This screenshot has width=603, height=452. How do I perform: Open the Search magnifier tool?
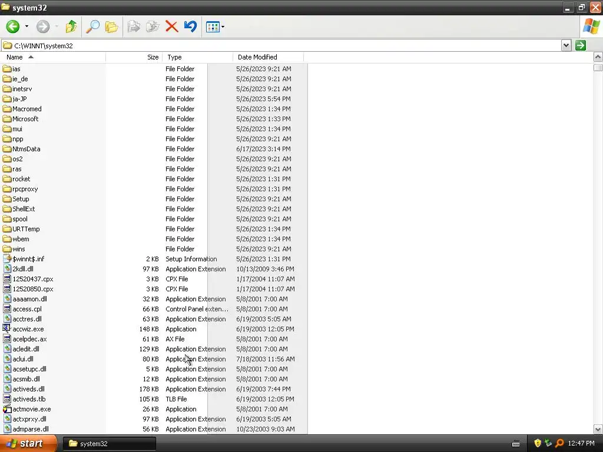(x=92, y=26)
